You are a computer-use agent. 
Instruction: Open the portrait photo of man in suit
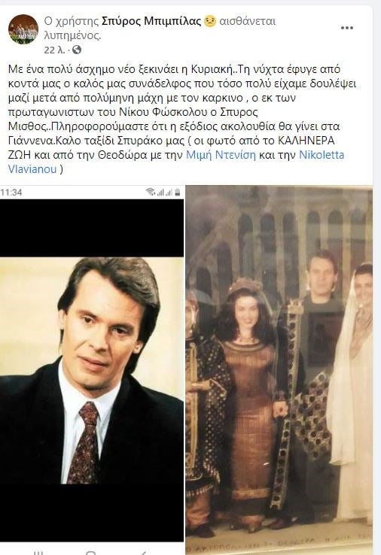(92, 368)
